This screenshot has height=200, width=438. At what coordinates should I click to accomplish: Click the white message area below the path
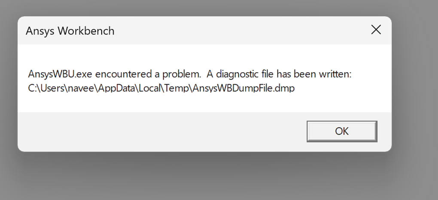[202, 104]
